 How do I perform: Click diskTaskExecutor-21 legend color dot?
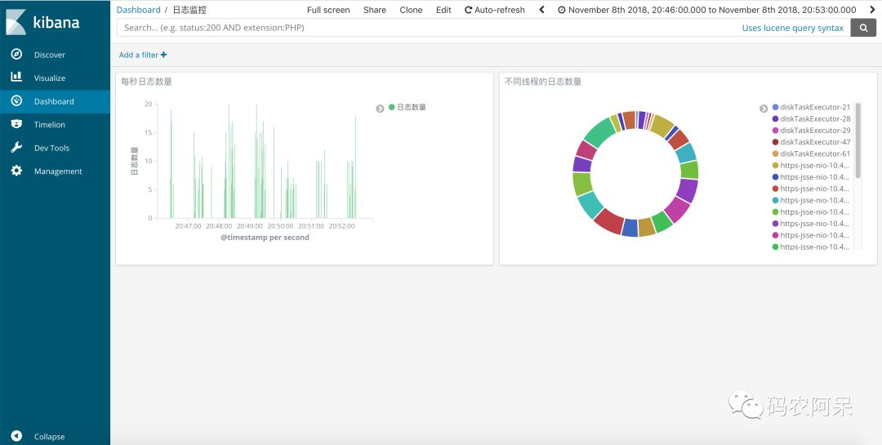coord(775,107)
